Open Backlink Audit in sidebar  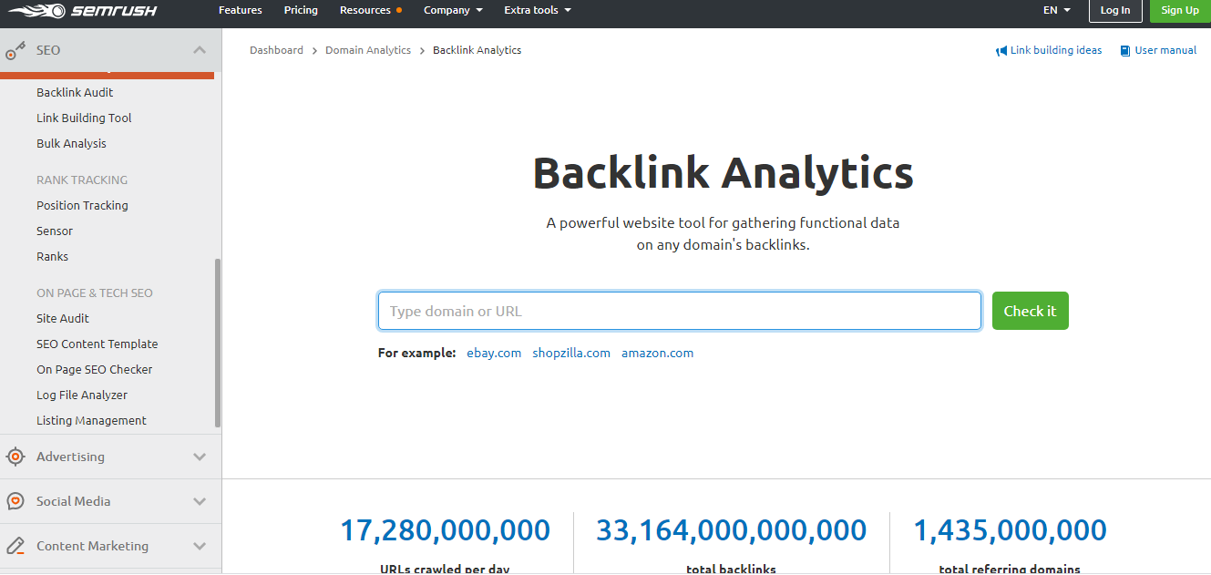click(x=75, y=92)
